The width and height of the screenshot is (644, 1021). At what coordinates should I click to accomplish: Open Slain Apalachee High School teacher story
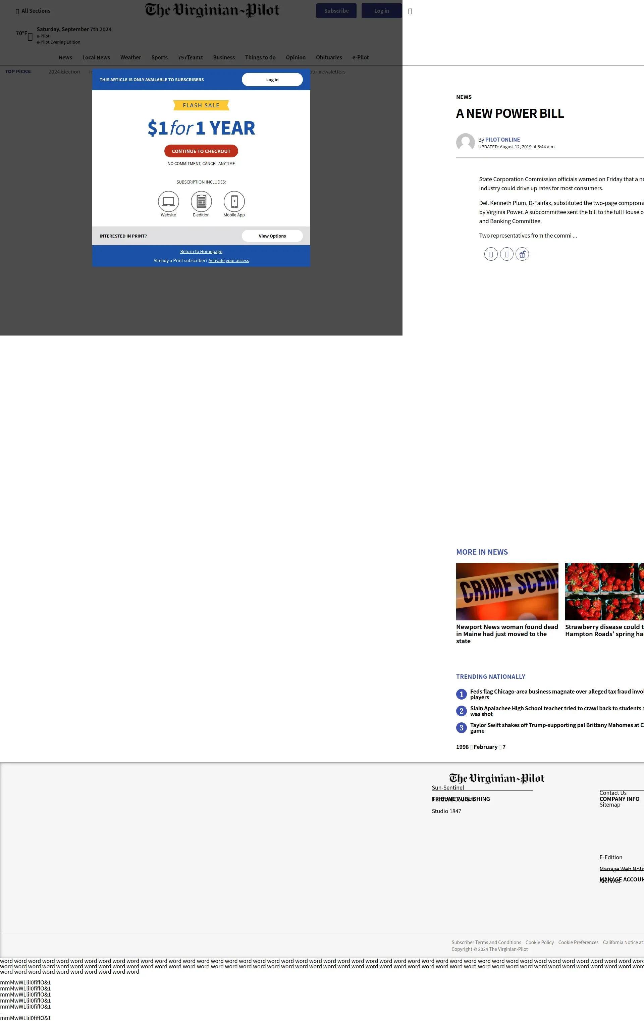pyautogui.click(x=557, y=711)
